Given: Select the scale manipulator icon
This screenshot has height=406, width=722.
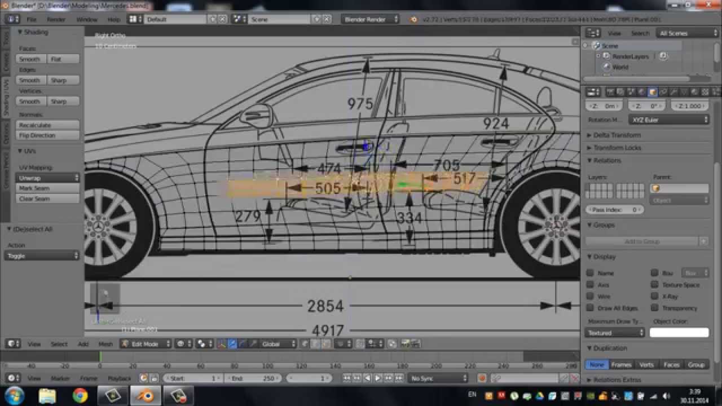Looking at the screenshot, I should tap(254, 343).
